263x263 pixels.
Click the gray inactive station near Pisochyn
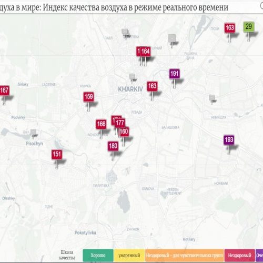click(33, 132)
